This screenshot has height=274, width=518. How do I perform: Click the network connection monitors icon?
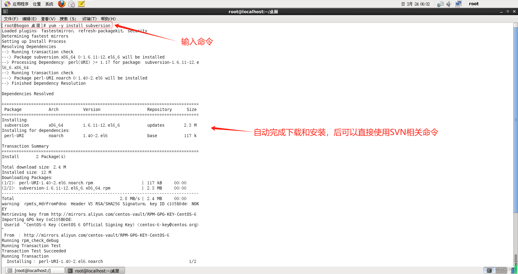point(459,4)
